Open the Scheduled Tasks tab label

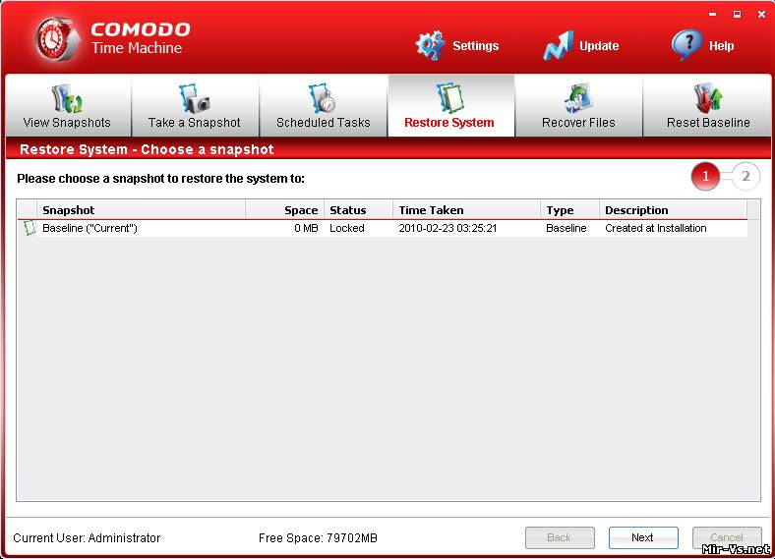324,123
